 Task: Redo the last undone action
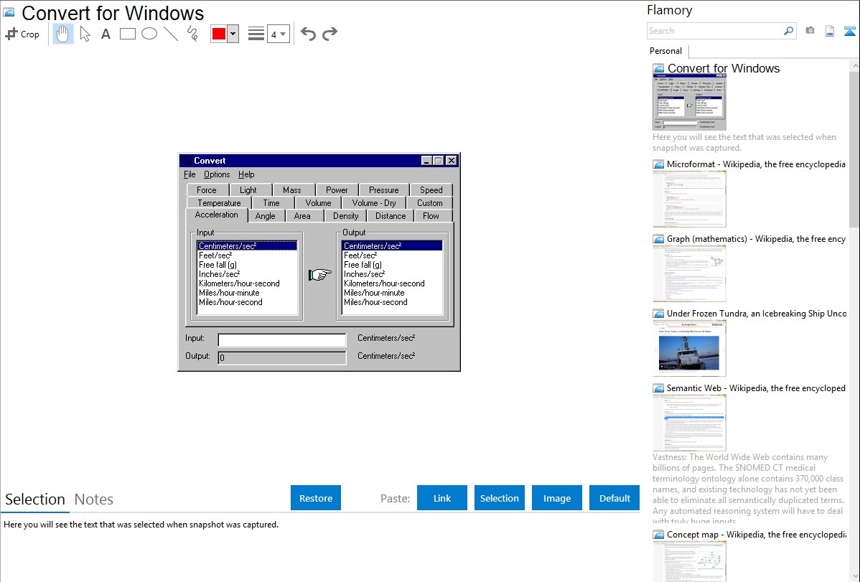pyautogui.click(x=329, y=34)
